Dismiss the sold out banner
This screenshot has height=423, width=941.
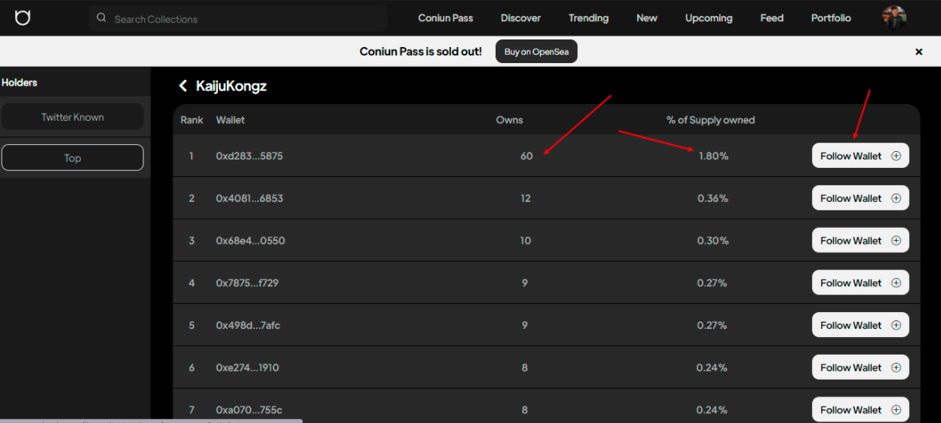click(x=918, y=52)
